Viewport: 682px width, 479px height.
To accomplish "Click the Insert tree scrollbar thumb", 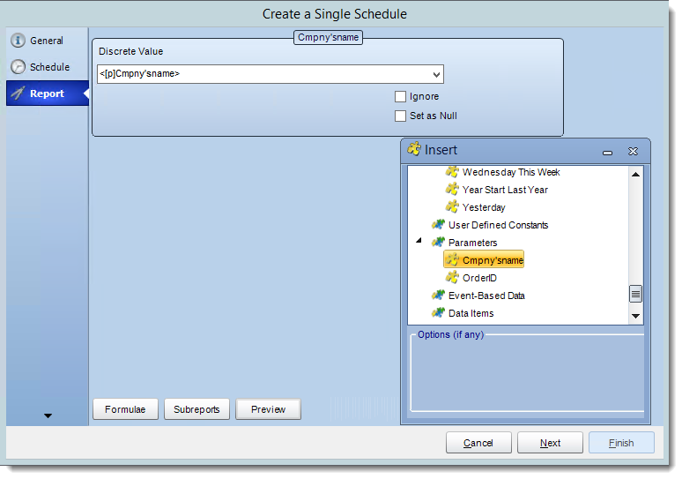I will coord(635,294).
